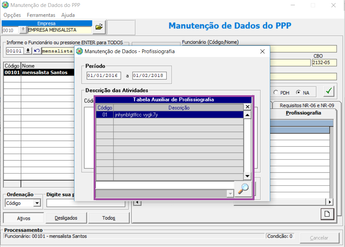The width and height of the screenshot is (345, 247).
Task: Click the EMPRESA MENSALISTA name field
Action: point(60,30)
